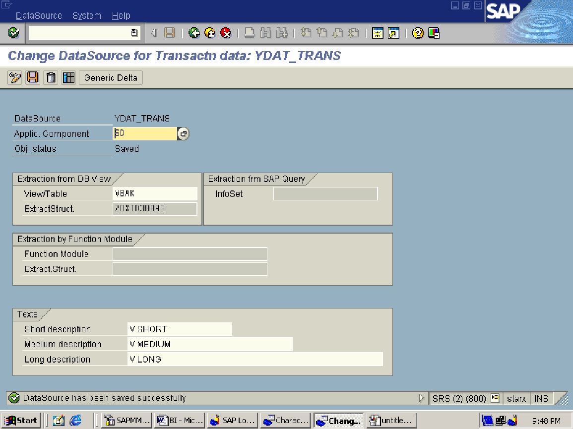Image resolution: width=573 pixels, height=429 pixels.
Task: Click the ExtractStruct field ZOXID30093
Action: click(155, 208)
